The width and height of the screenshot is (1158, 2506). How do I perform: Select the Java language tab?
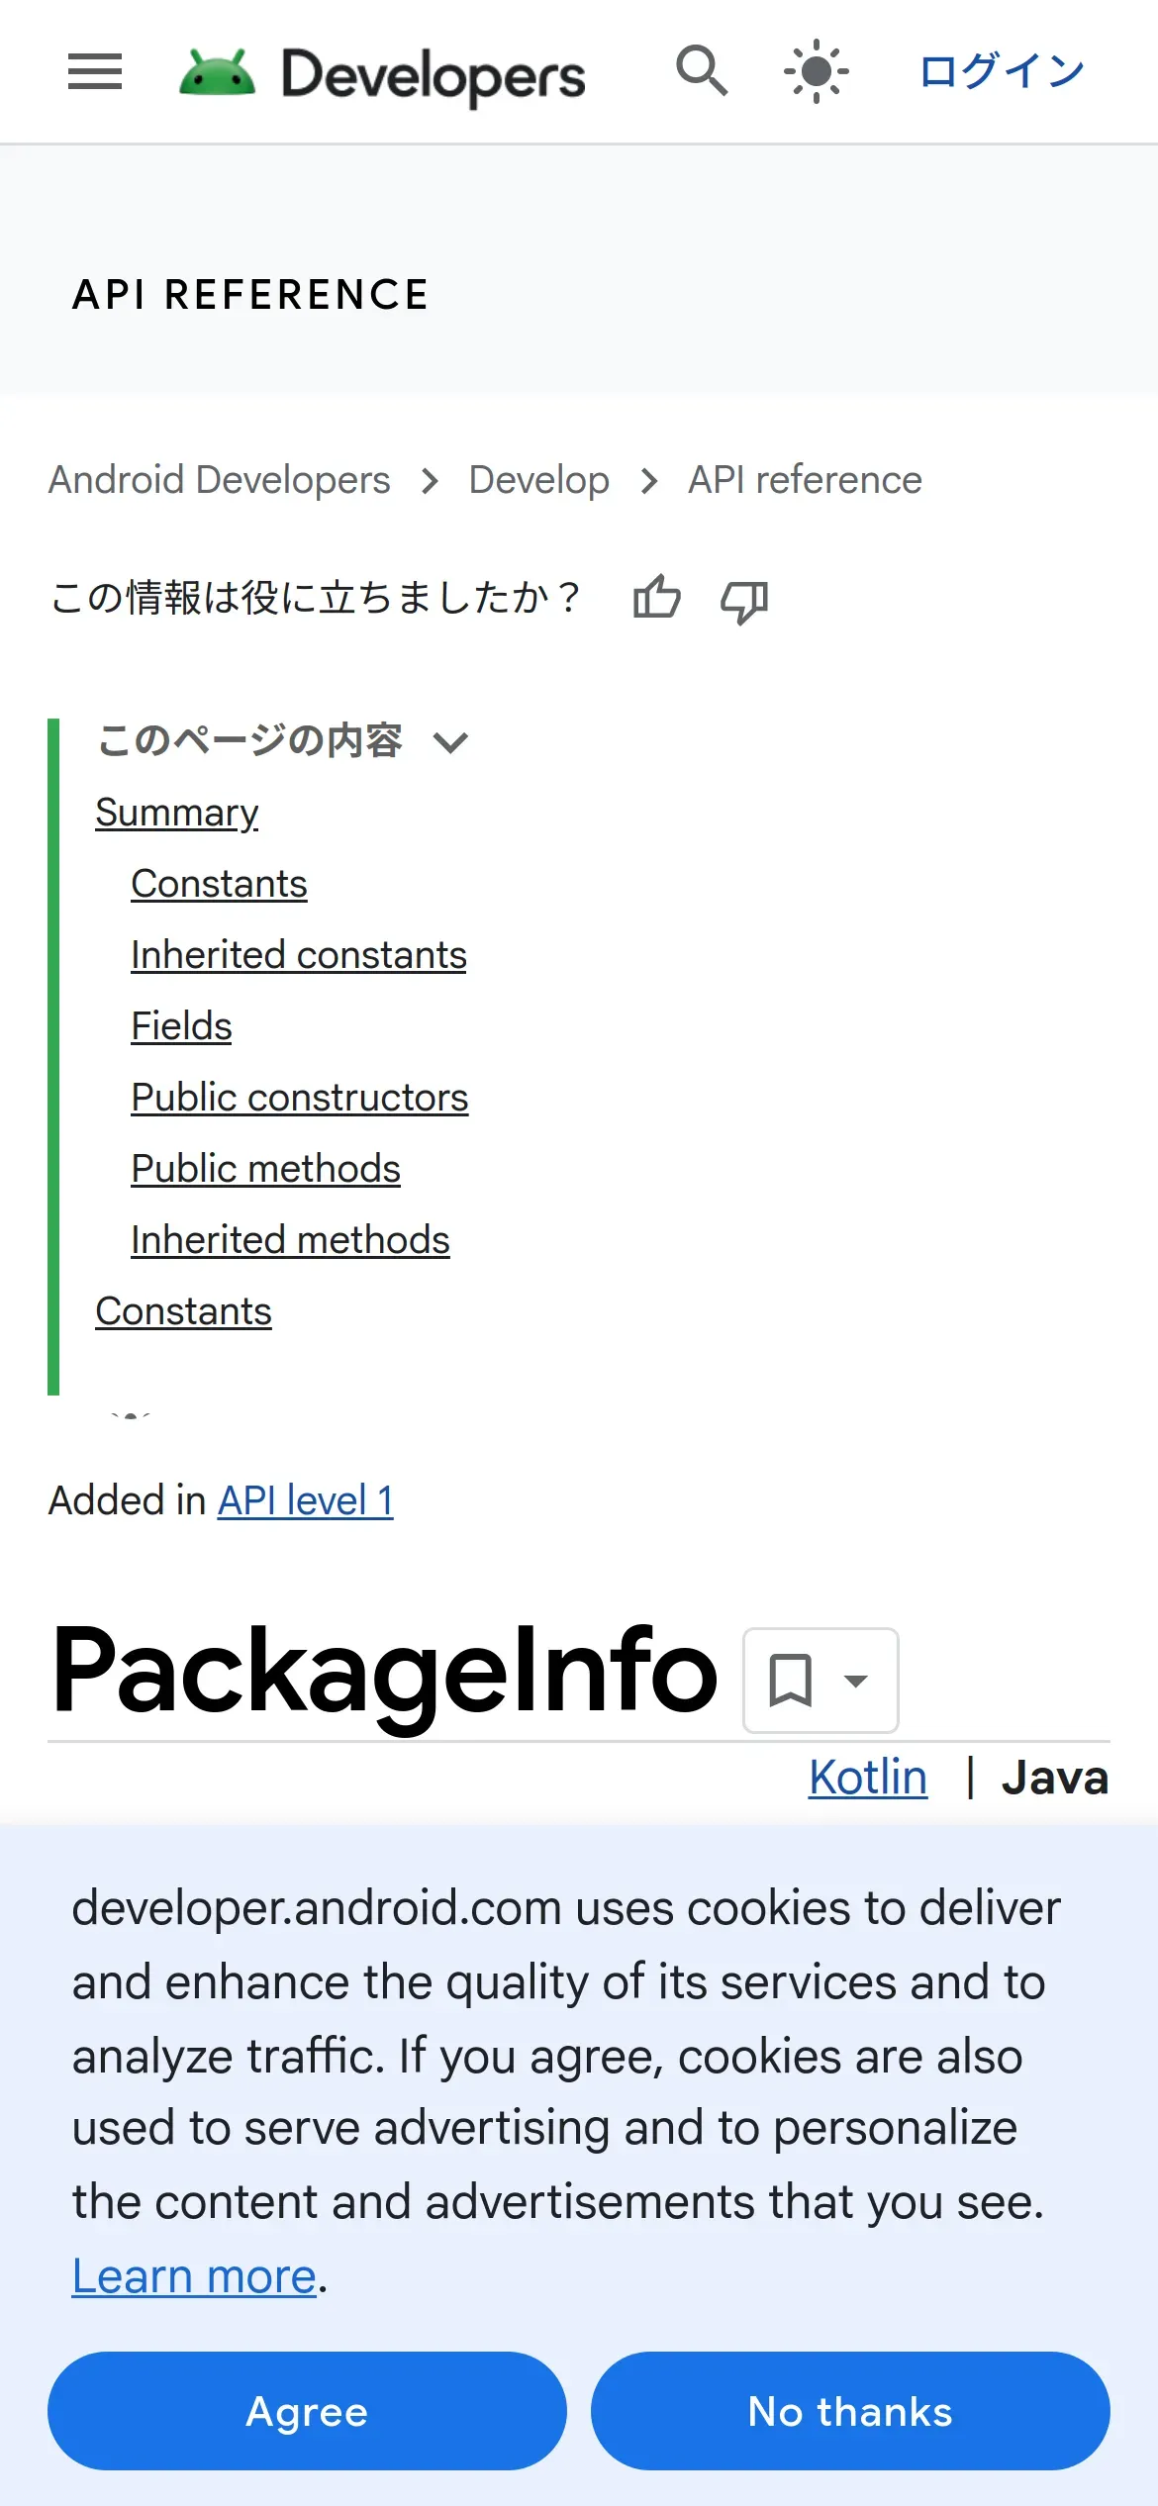pyautogui.click(x=1054, y=1777)
